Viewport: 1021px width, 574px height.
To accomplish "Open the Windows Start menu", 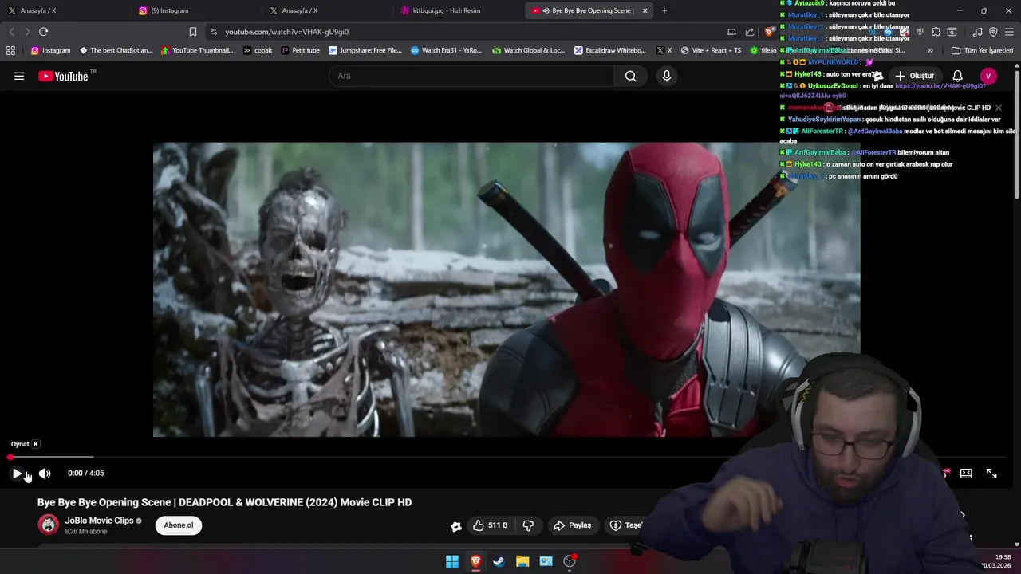I will pos(452,561).
